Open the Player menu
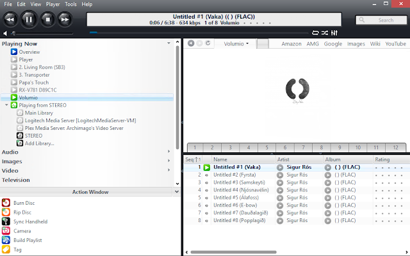 53,4
